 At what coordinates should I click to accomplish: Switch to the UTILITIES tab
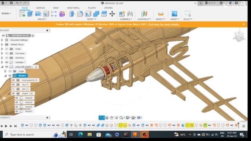(108, 8)
